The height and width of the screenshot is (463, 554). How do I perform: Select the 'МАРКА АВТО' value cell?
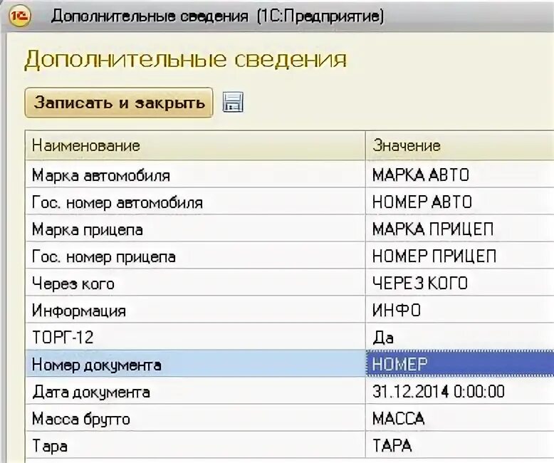460,175
